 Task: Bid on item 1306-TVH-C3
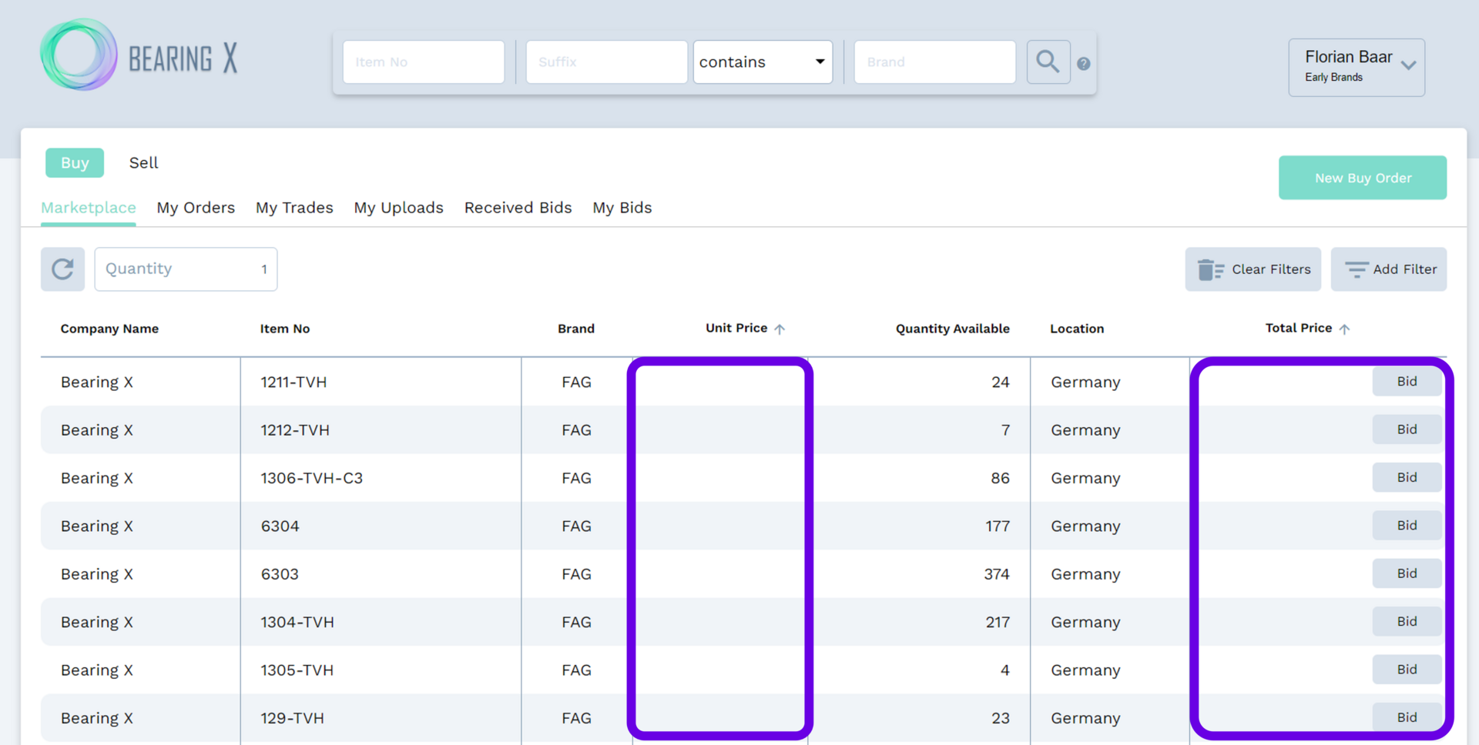(1407, 477)
